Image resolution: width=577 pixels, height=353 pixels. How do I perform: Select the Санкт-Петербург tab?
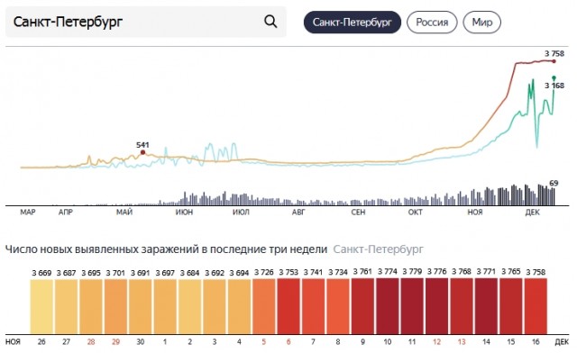click(353, 22)
